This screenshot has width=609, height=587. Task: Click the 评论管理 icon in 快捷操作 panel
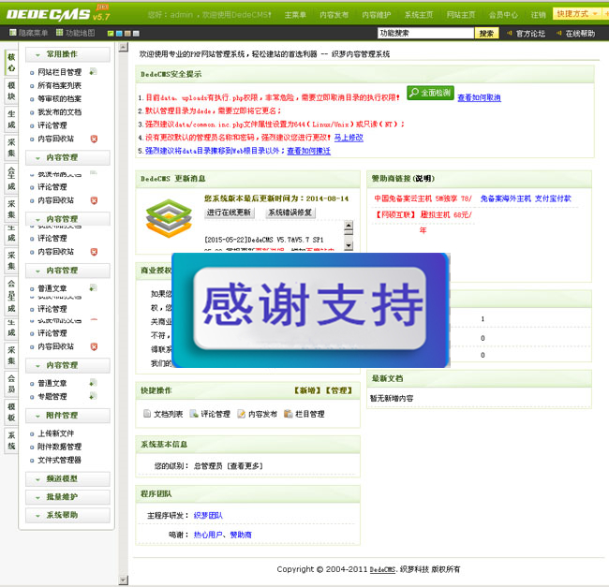(x=194, y=414)
